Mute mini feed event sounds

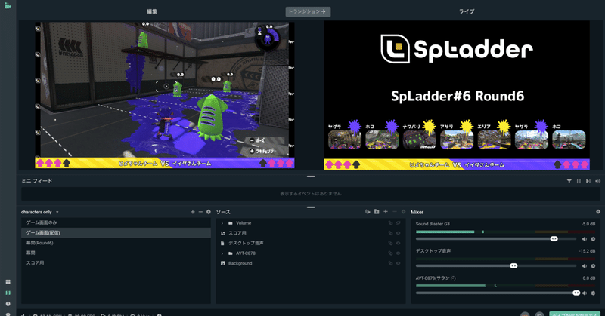click(x=597, y=181)
